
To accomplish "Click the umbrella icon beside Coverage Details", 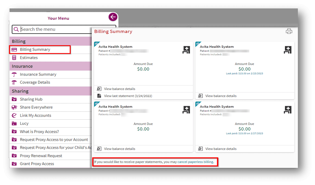I will (14, 82).
